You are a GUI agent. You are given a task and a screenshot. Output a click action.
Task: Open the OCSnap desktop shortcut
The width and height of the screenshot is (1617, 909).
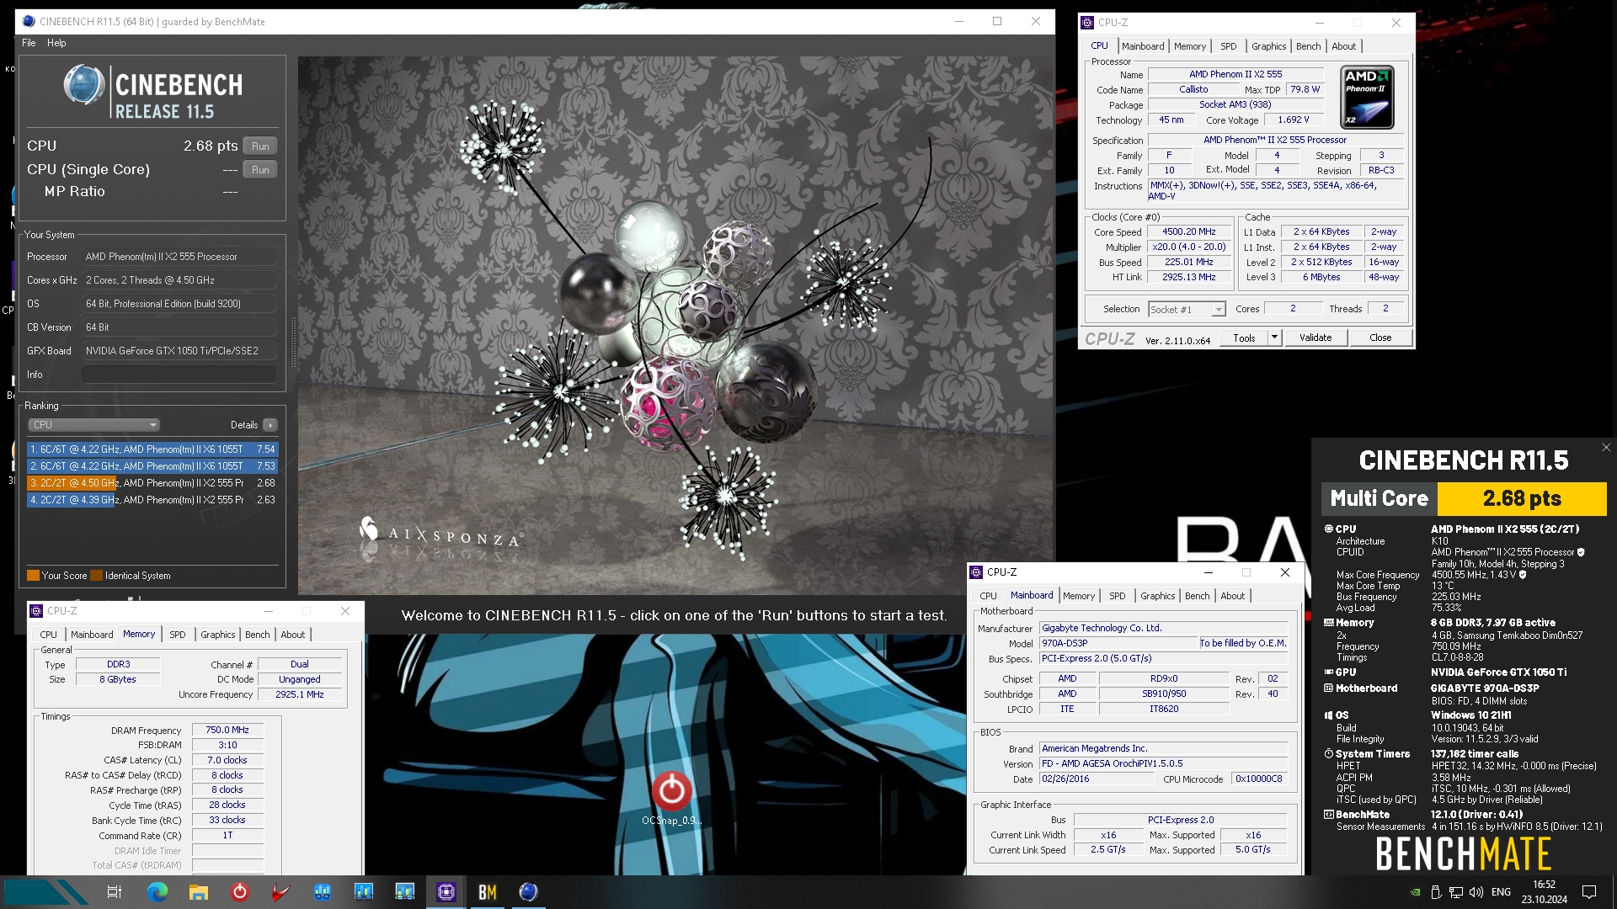(x=671, y=798)
